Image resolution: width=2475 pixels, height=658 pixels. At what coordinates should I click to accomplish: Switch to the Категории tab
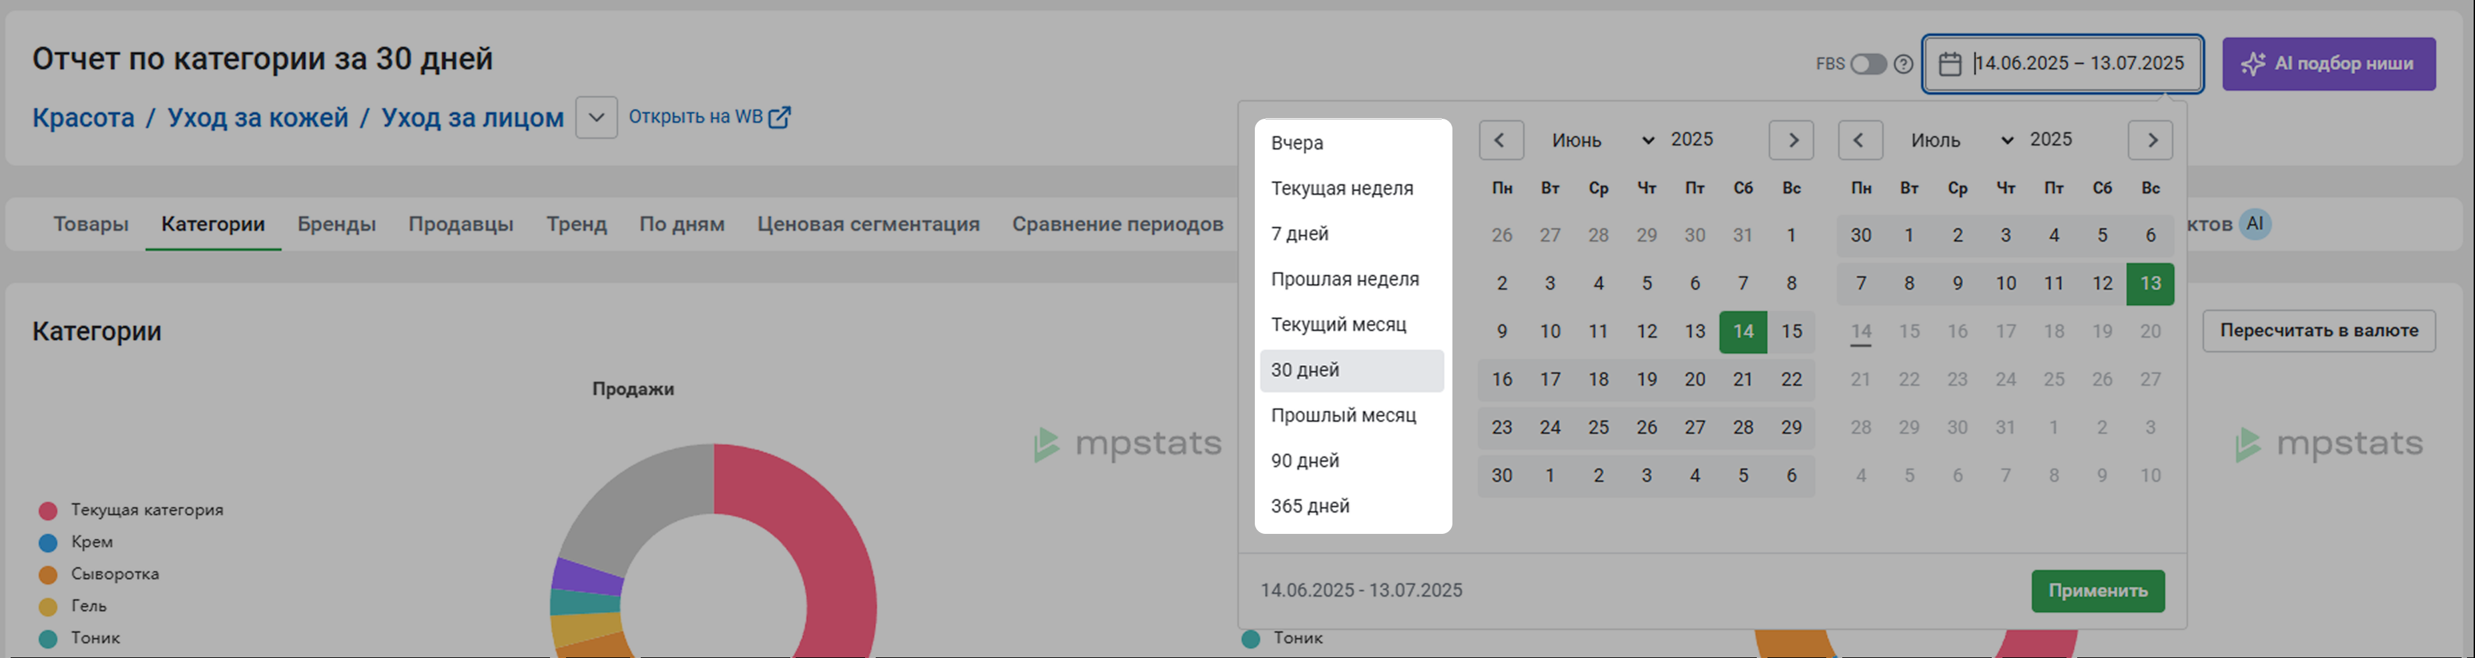click(x=214, y=224)
